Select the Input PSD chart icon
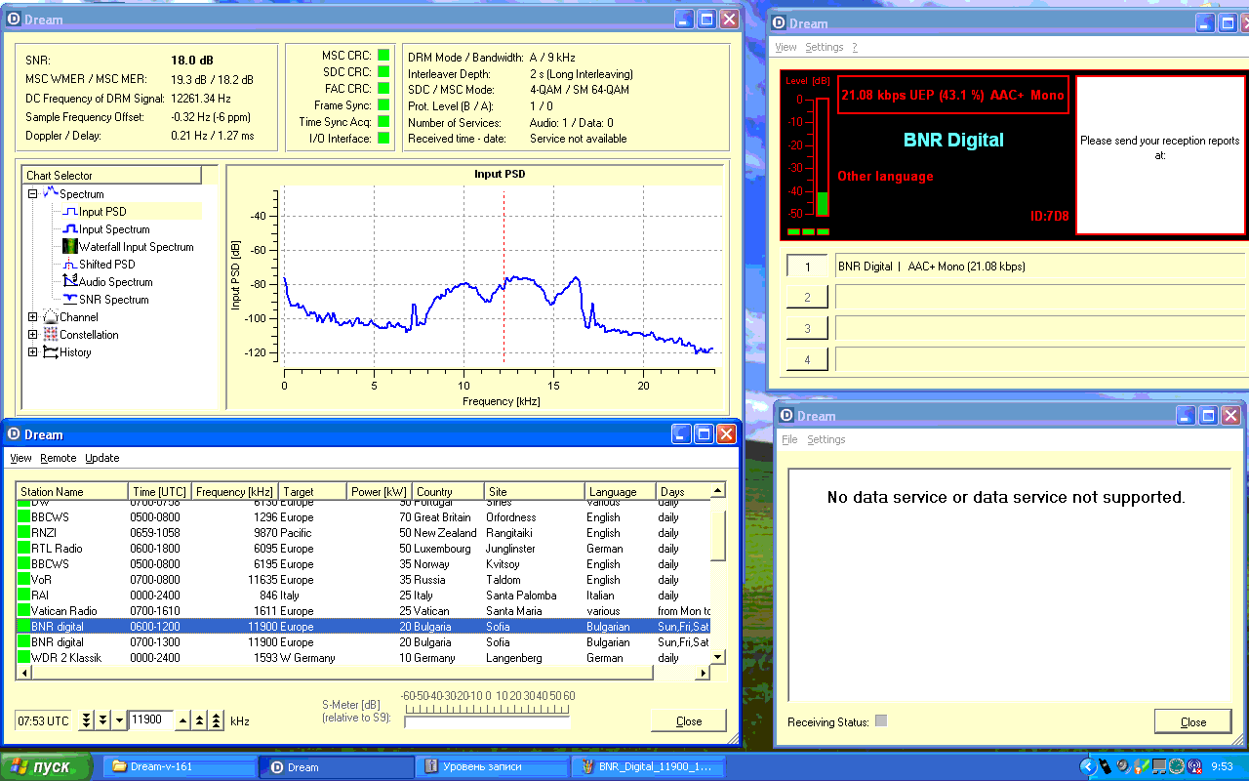Screen dimensions: 1249x781 (69, 212)
